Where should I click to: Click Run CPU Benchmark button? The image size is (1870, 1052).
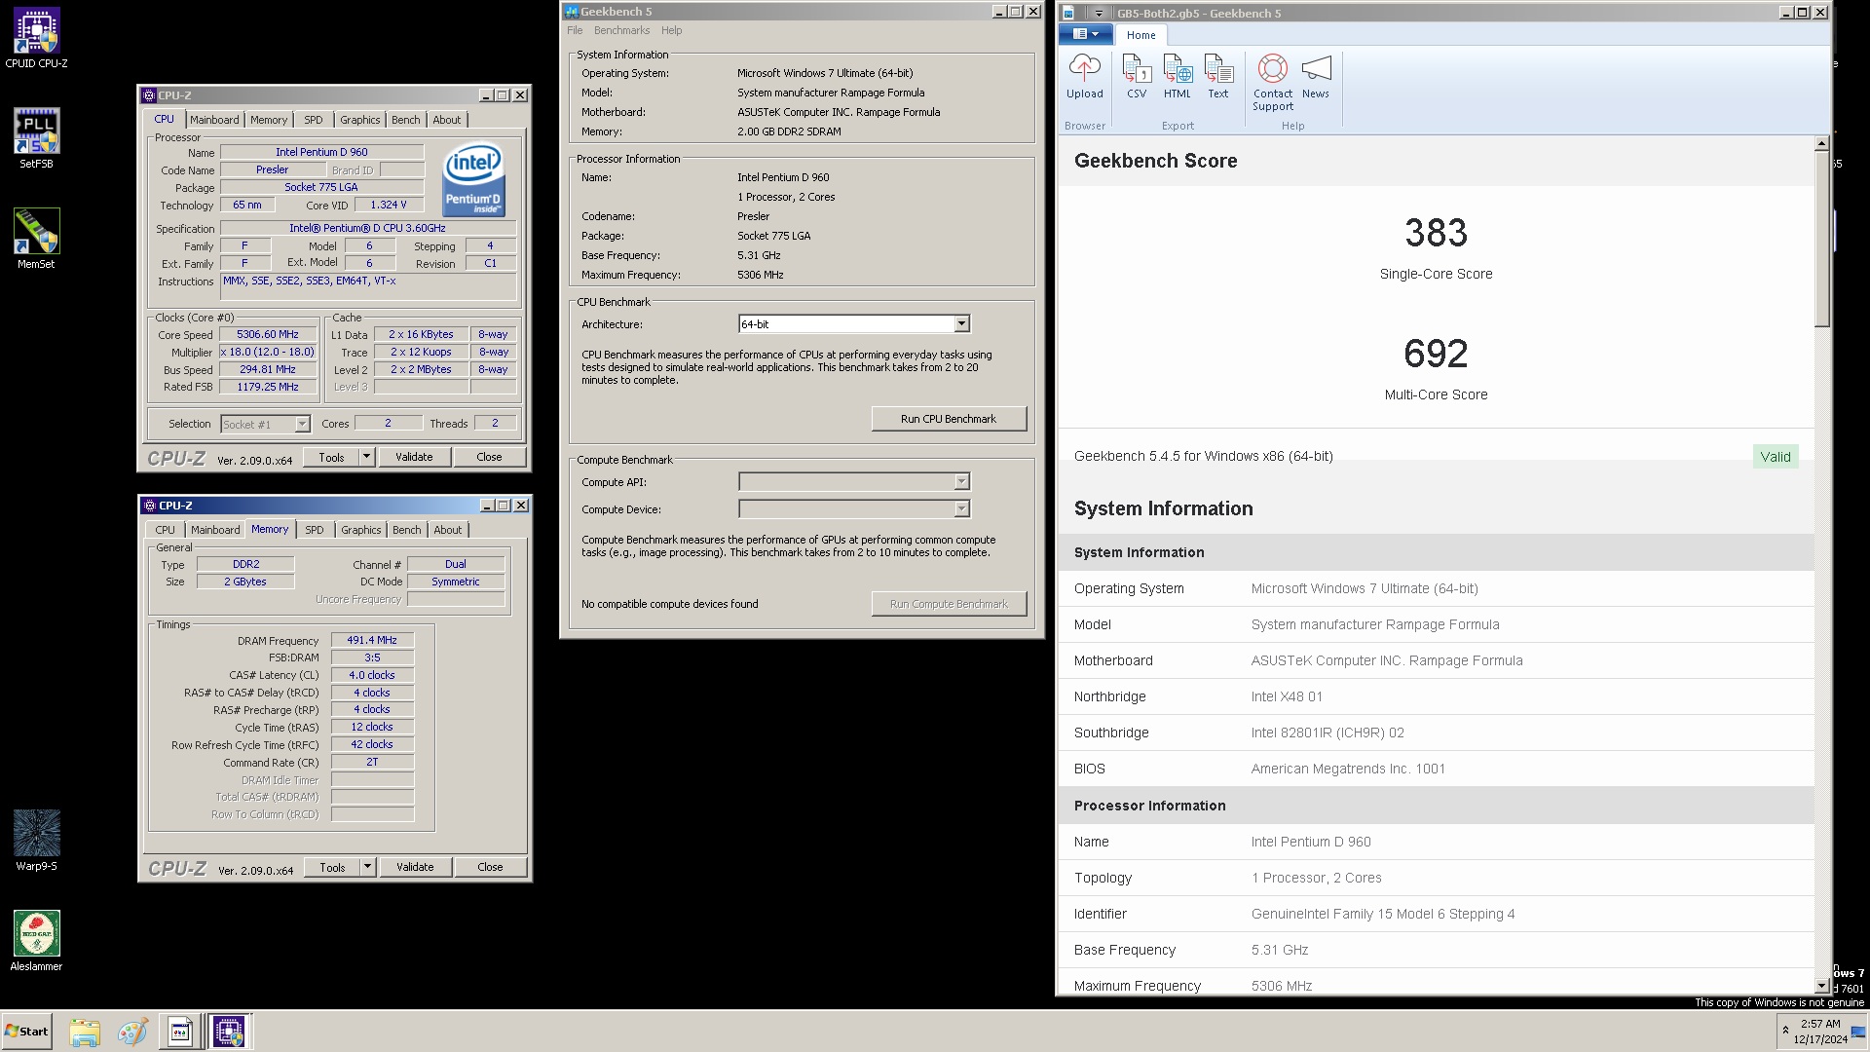[949, 419]
